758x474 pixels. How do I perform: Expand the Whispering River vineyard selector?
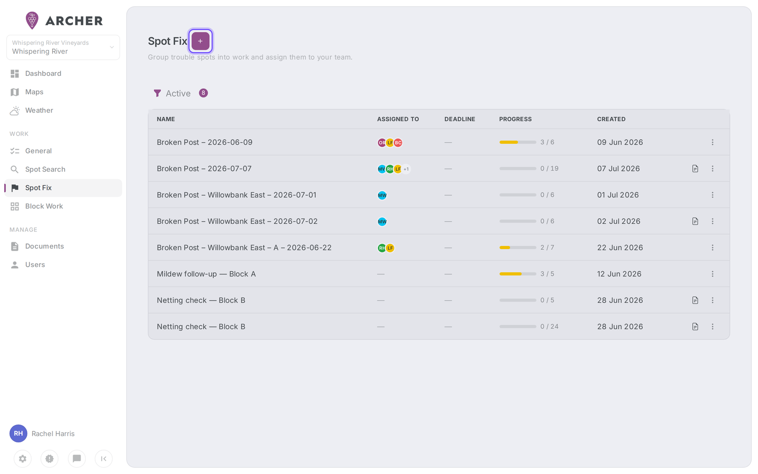click(63, 47)
